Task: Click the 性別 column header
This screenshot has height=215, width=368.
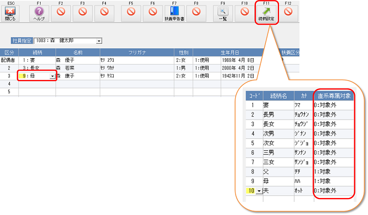Action: pyautogui.click(x=183, y=53)
